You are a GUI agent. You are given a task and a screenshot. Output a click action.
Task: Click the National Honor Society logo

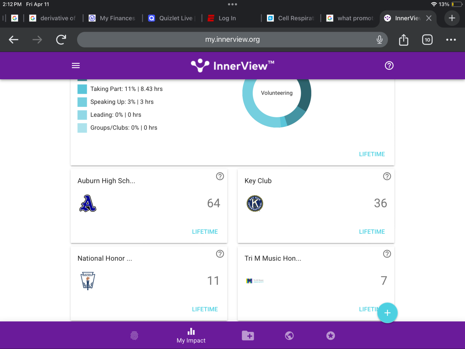point(88,281)
